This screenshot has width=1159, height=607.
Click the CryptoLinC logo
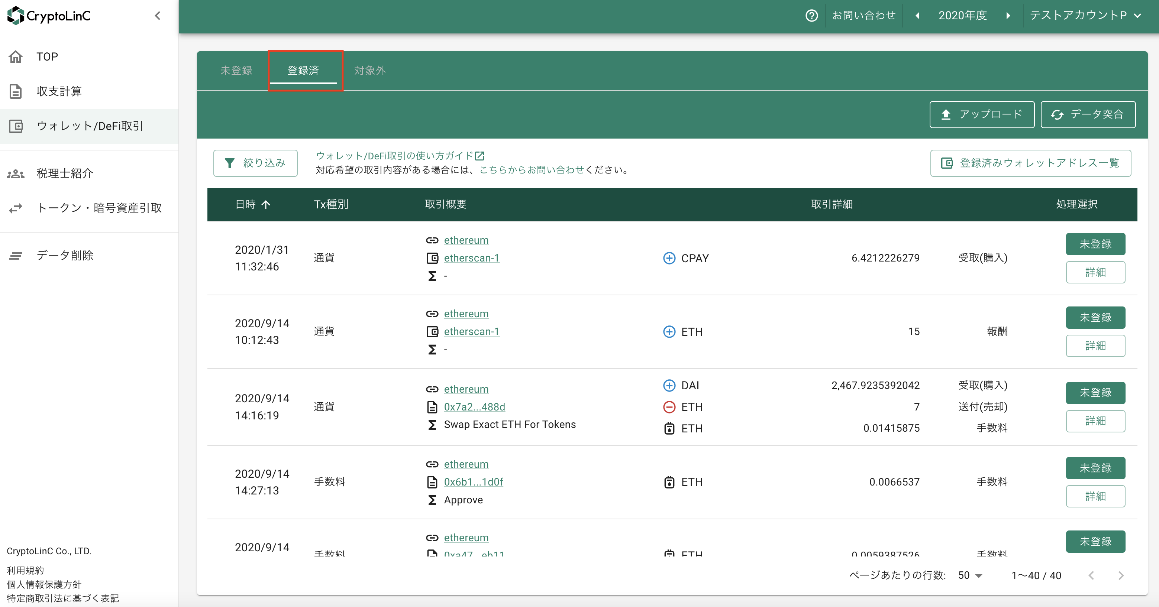[x=49, y=16]
